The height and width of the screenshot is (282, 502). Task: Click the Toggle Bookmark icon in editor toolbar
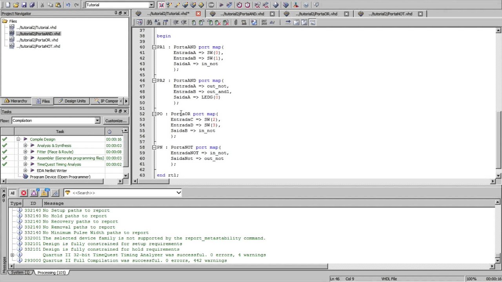coord(194,23)
